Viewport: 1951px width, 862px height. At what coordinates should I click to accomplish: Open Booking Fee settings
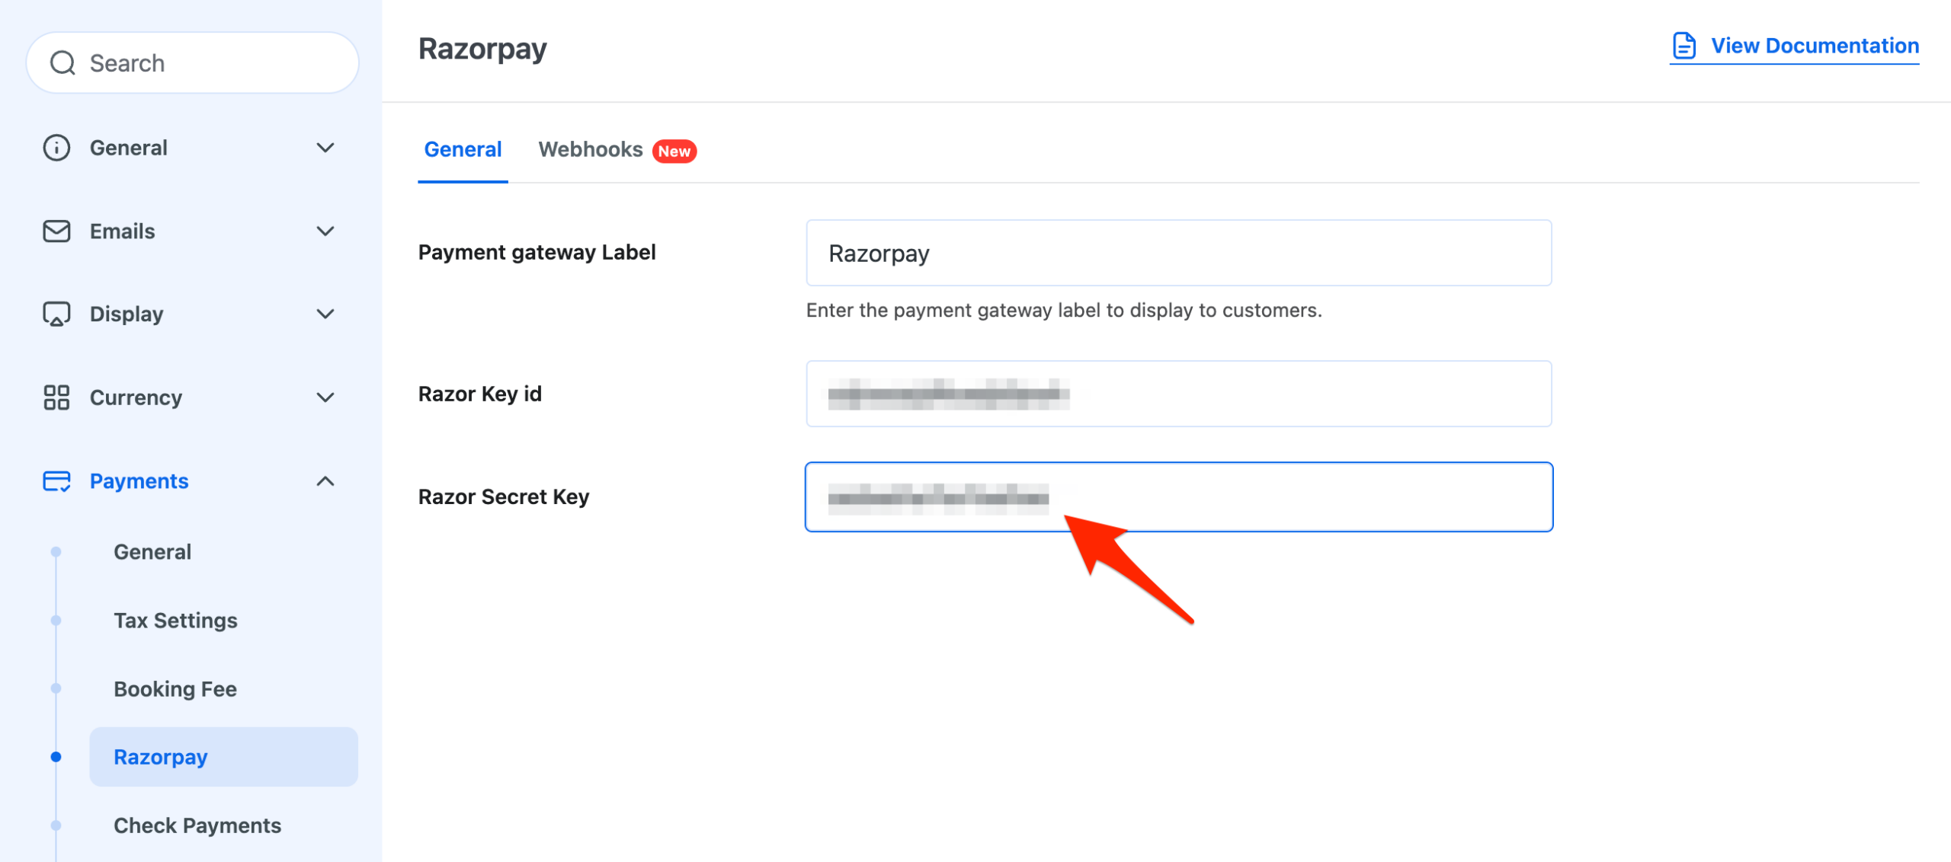pos(175,688)
